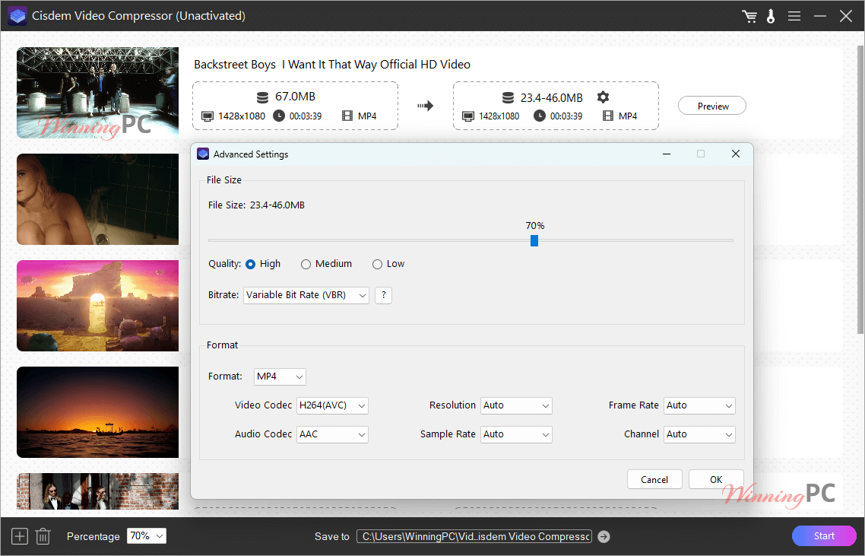Image resolution: width=865 pixels, height=556 pixels.
Task: Expand the Sample Rate dropdown
Action: (x=516, y=434)
